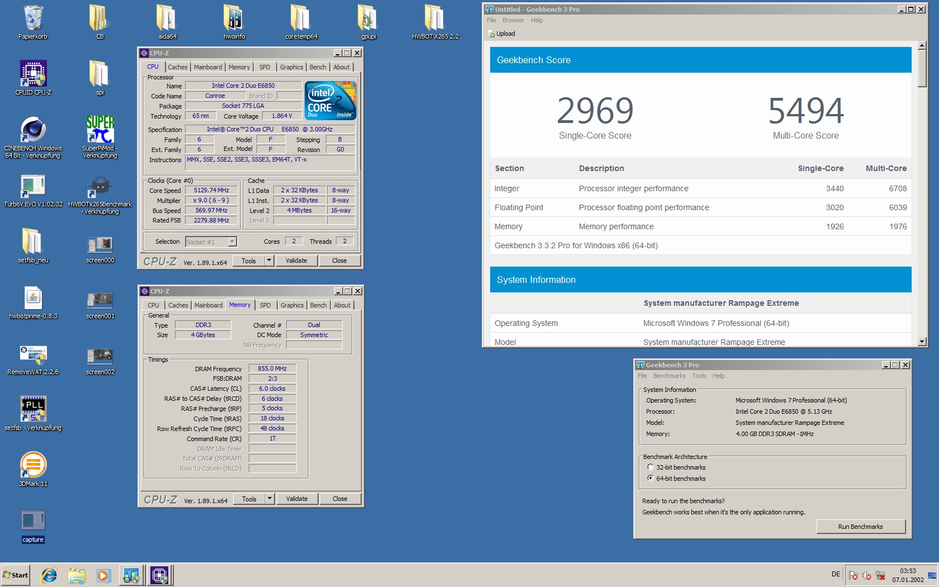Open the screen000 image file

(x=100, y=249)
